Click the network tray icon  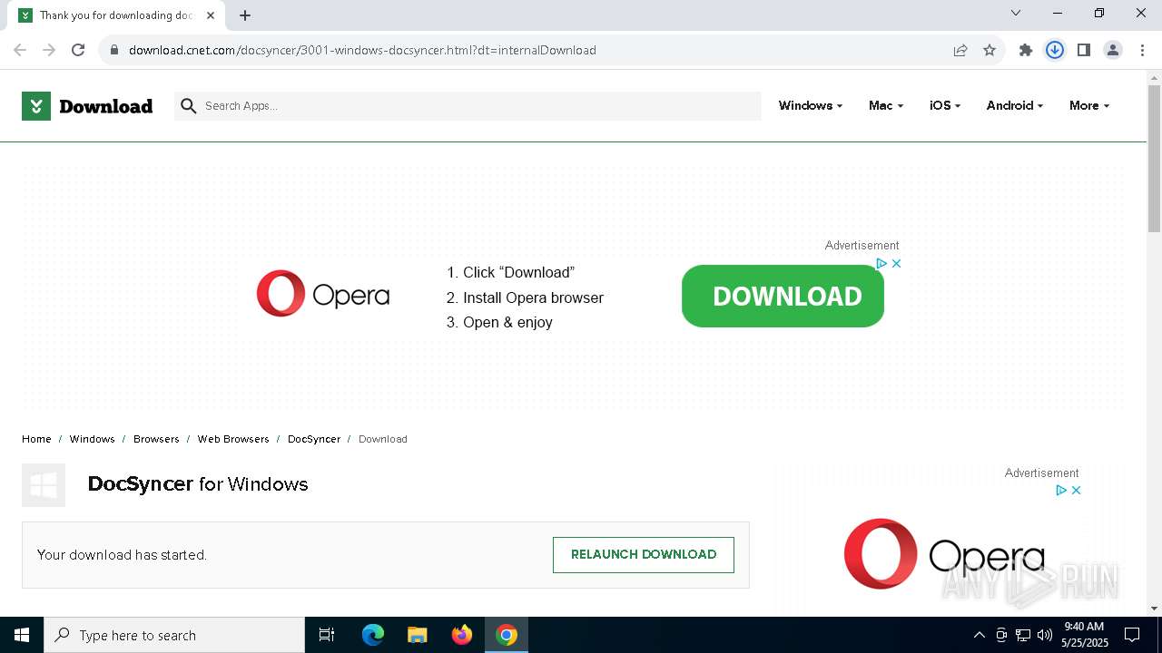[x=1023, y=635]
